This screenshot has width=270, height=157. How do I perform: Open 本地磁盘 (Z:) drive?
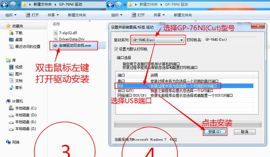22,129
